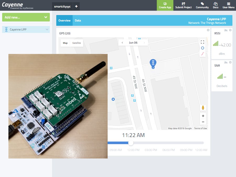Click the Submit Project icon

(x=183, y=4)
